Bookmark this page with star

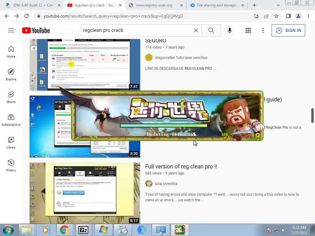276,16
